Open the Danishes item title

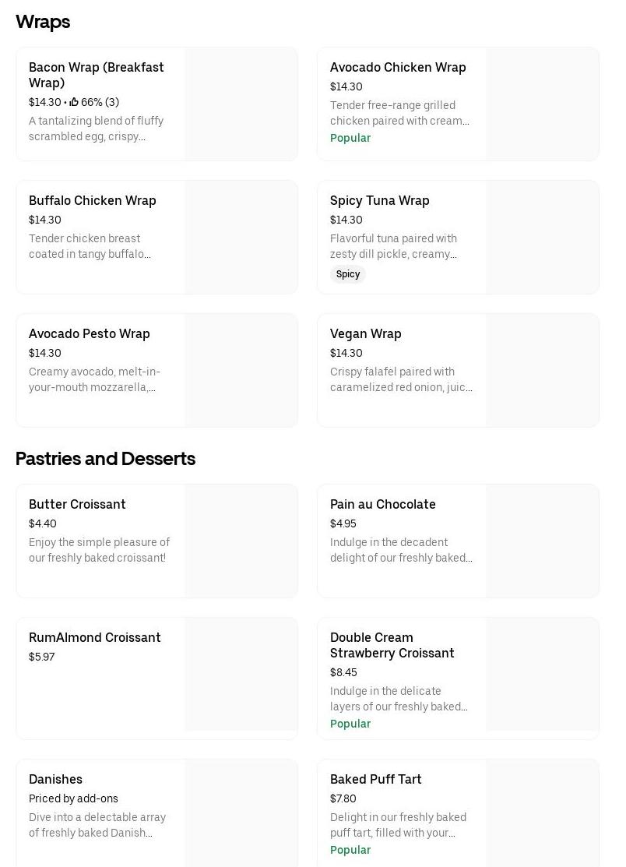55,779
